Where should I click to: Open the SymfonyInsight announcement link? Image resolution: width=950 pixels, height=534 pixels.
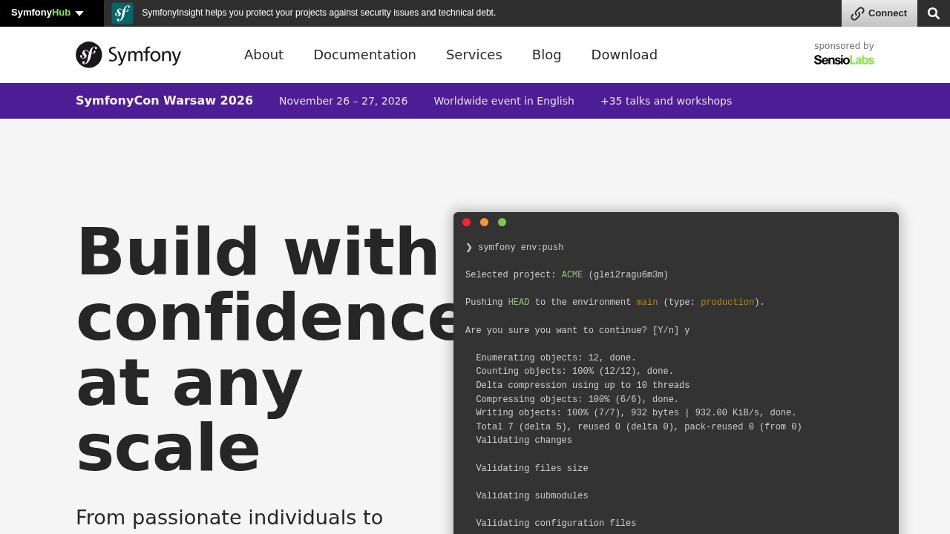pos(318,13)
